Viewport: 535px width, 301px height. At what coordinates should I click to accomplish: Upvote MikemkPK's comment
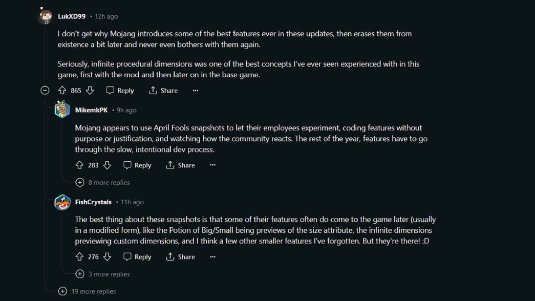point(79,165)
